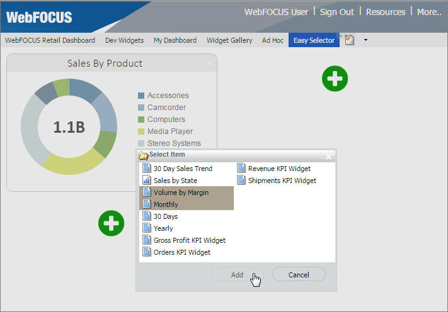Click the Add button in dialog
This screenshot has height=312, width=448.
[237, 275]
